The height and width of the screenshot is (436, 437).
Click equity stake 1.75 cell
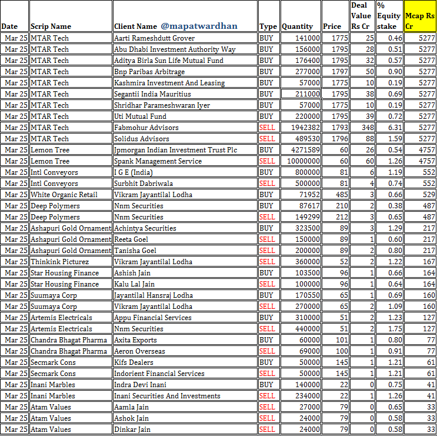pos(389,328)
